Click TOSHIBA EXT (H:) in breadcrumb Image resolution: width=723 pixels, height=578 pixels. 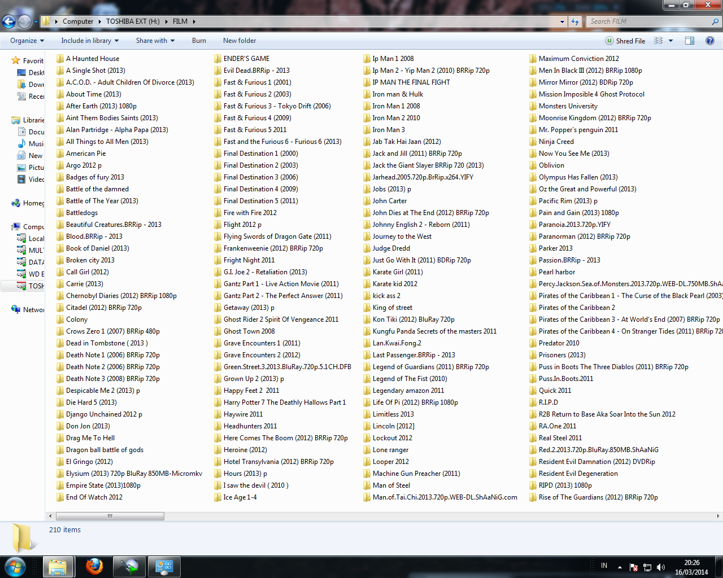133,21
